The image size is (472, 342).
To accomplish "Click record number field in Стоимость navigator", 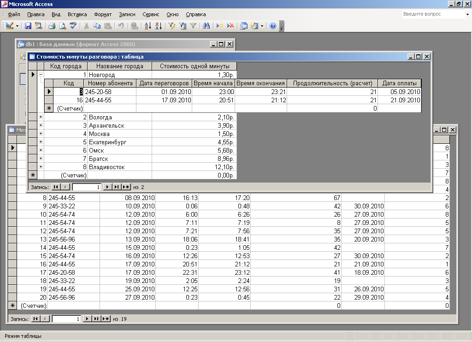I will click(x=86, y=187).
